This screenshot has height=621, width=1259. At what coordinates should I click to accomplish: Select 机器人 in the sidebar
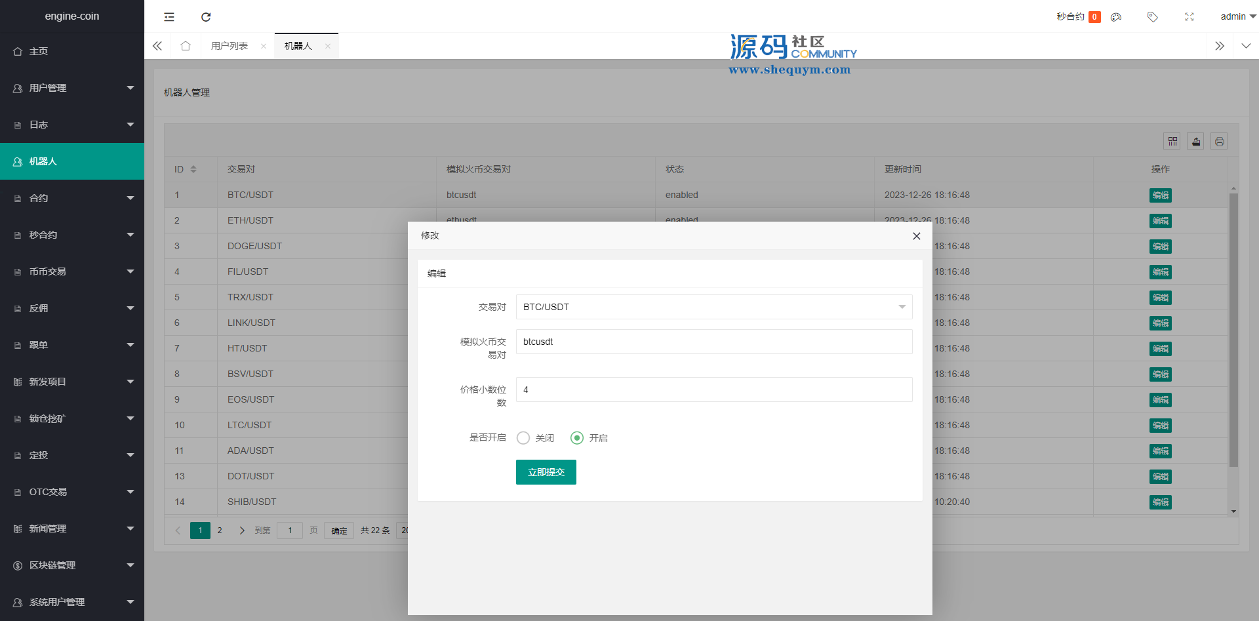pyautogui.click(x=72, y=161)
